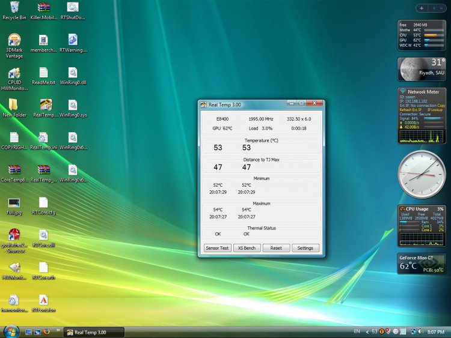The height and width of the screenshot is (338, 451).
Task: Click the 1995.00 MHz clock value
Action: tap(261, 119)
